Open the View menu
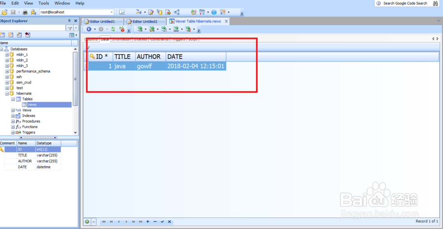443x229 pixels. point(28,3)
